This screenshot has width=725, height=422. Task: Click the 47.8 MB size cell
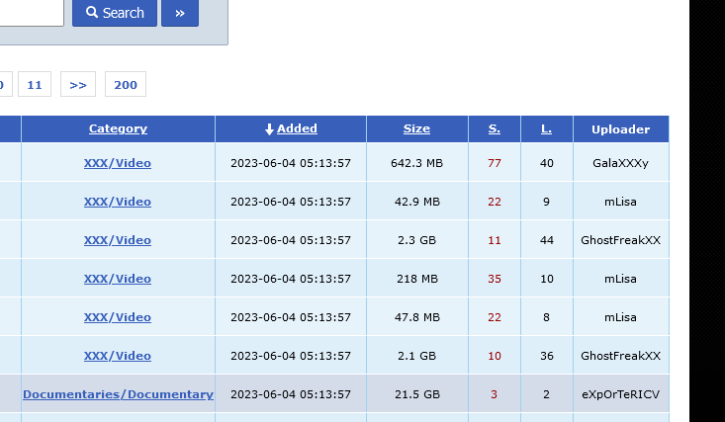416,317
